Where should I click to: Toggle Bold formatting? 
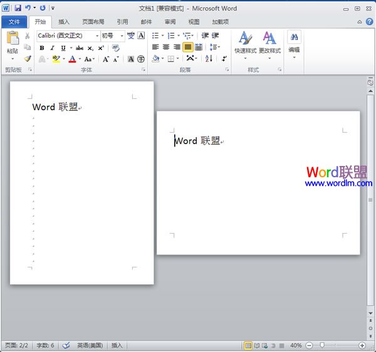42,48
